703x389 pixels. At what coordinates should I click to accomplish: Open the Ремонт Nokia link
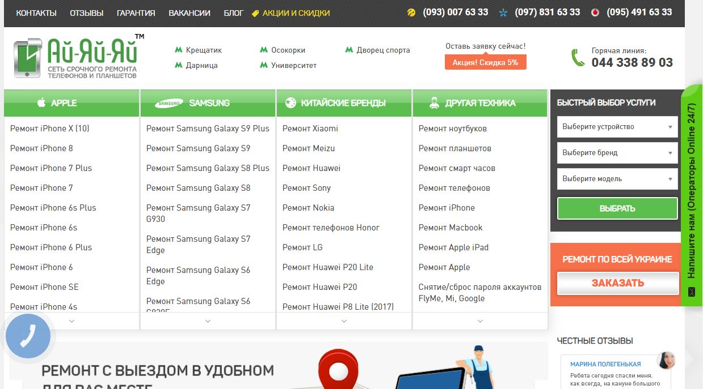309,208
